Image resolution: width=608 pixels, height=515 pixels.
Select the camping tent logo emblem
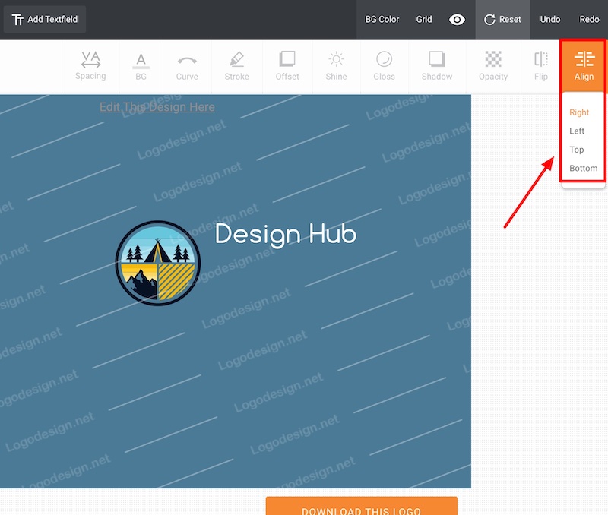pyautogui.click(x=158, y=263)
